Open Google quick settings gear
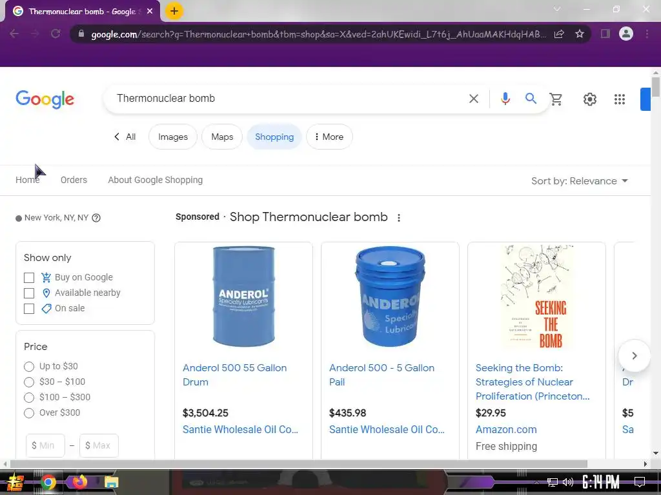Viewport: 661px width, 495px height. click(x=590, y=99)
